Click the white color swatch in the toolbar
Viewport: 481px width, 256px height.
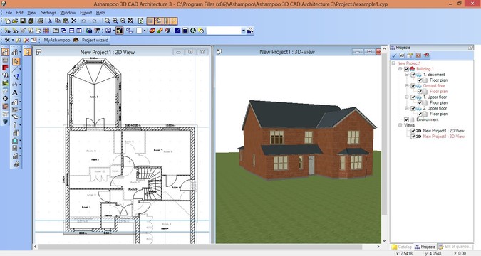click(139, 31)
